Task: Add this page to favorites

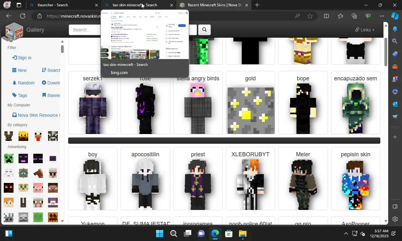Action: click(x=310, y=16)
